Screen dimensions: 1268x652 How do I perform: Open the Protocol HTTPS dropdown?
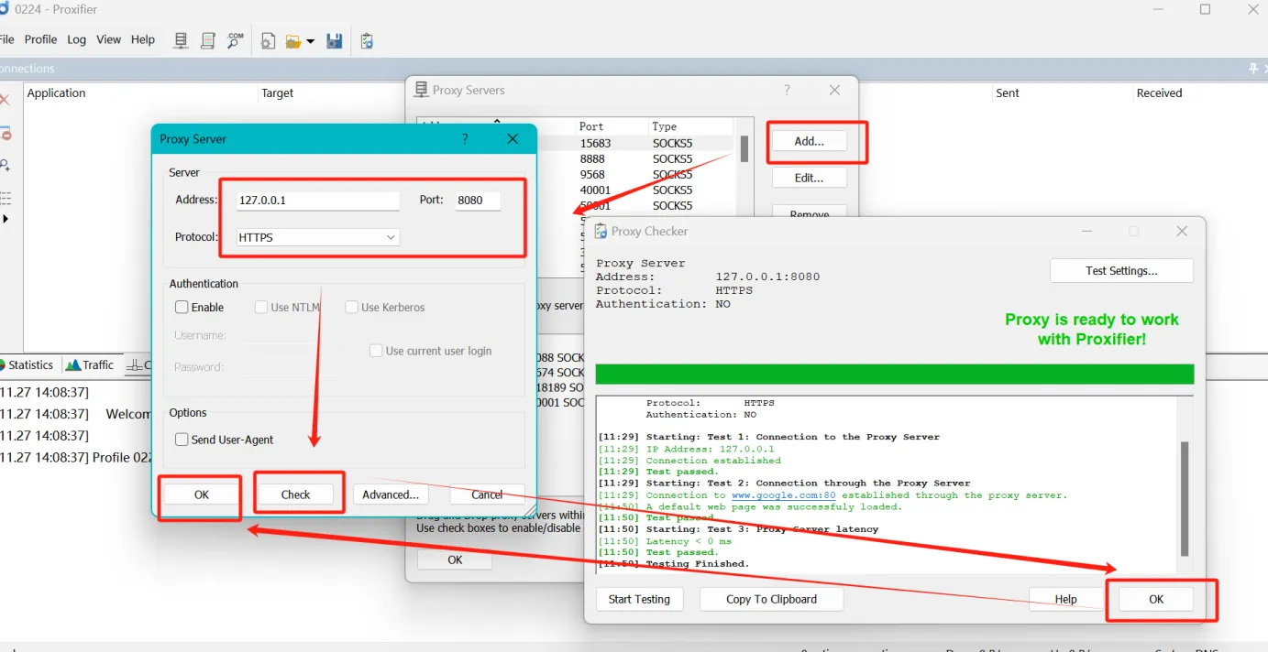[317, 237]
